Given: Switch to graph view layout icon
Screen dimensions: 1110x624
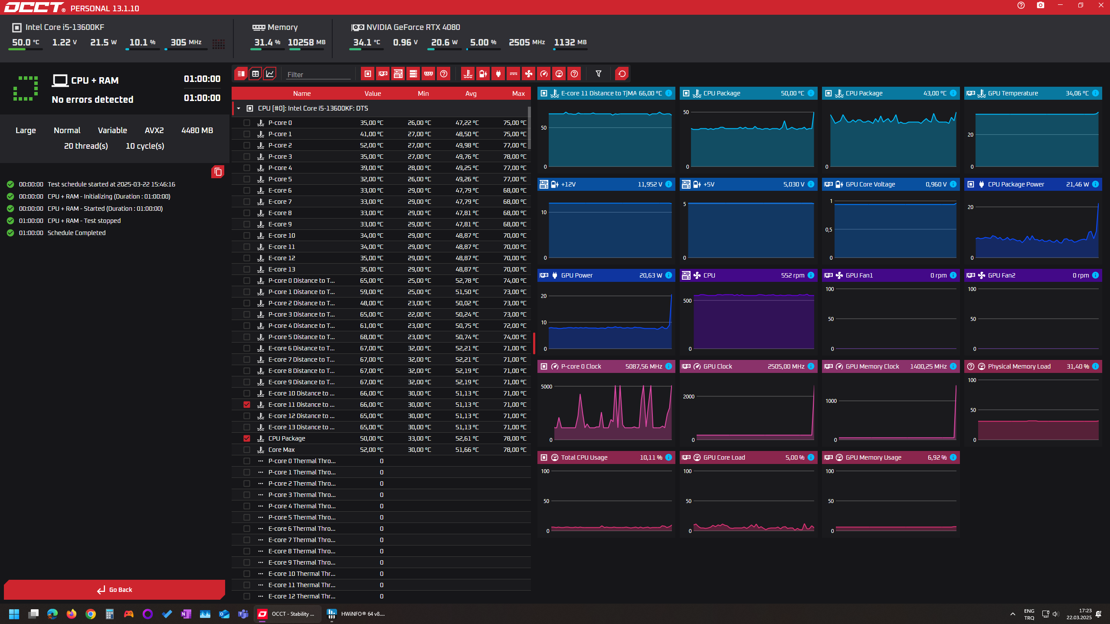Looking at the screenshot, I should [270, 74].
